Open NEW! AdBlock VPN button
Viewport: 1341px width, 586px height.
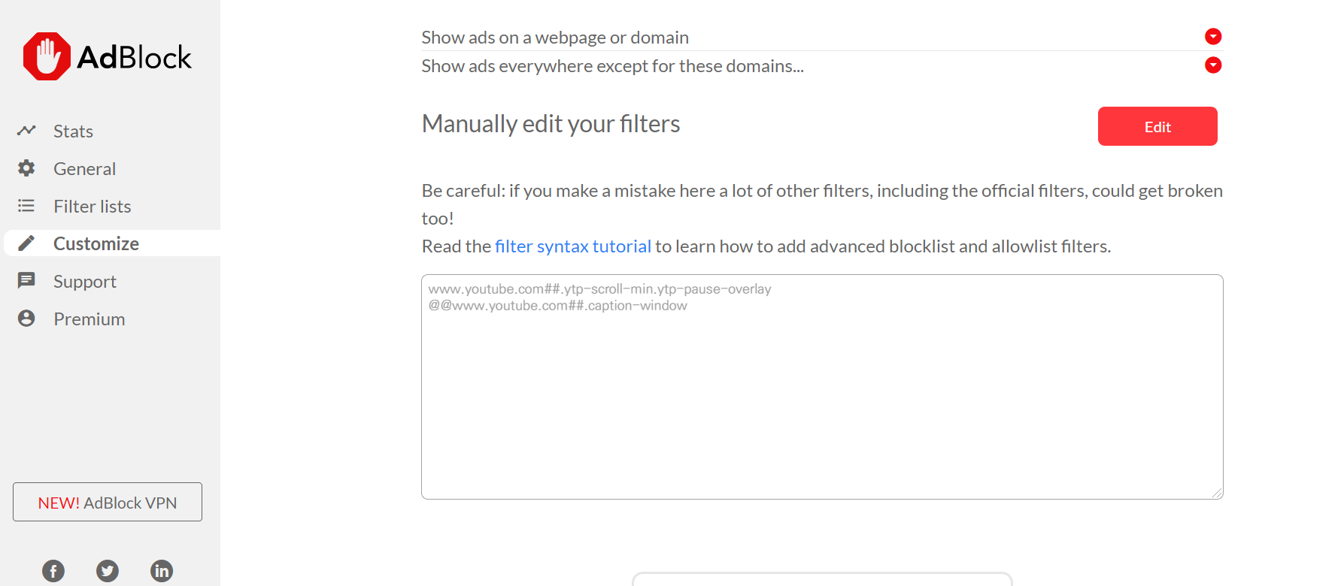(108, 502)
